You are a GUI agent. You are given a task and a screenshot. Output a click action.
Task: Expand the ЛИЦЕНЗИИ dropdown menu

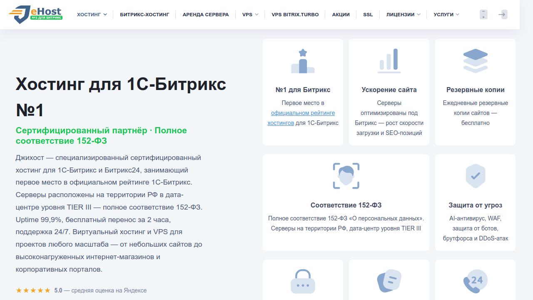(x=403, y=14)
